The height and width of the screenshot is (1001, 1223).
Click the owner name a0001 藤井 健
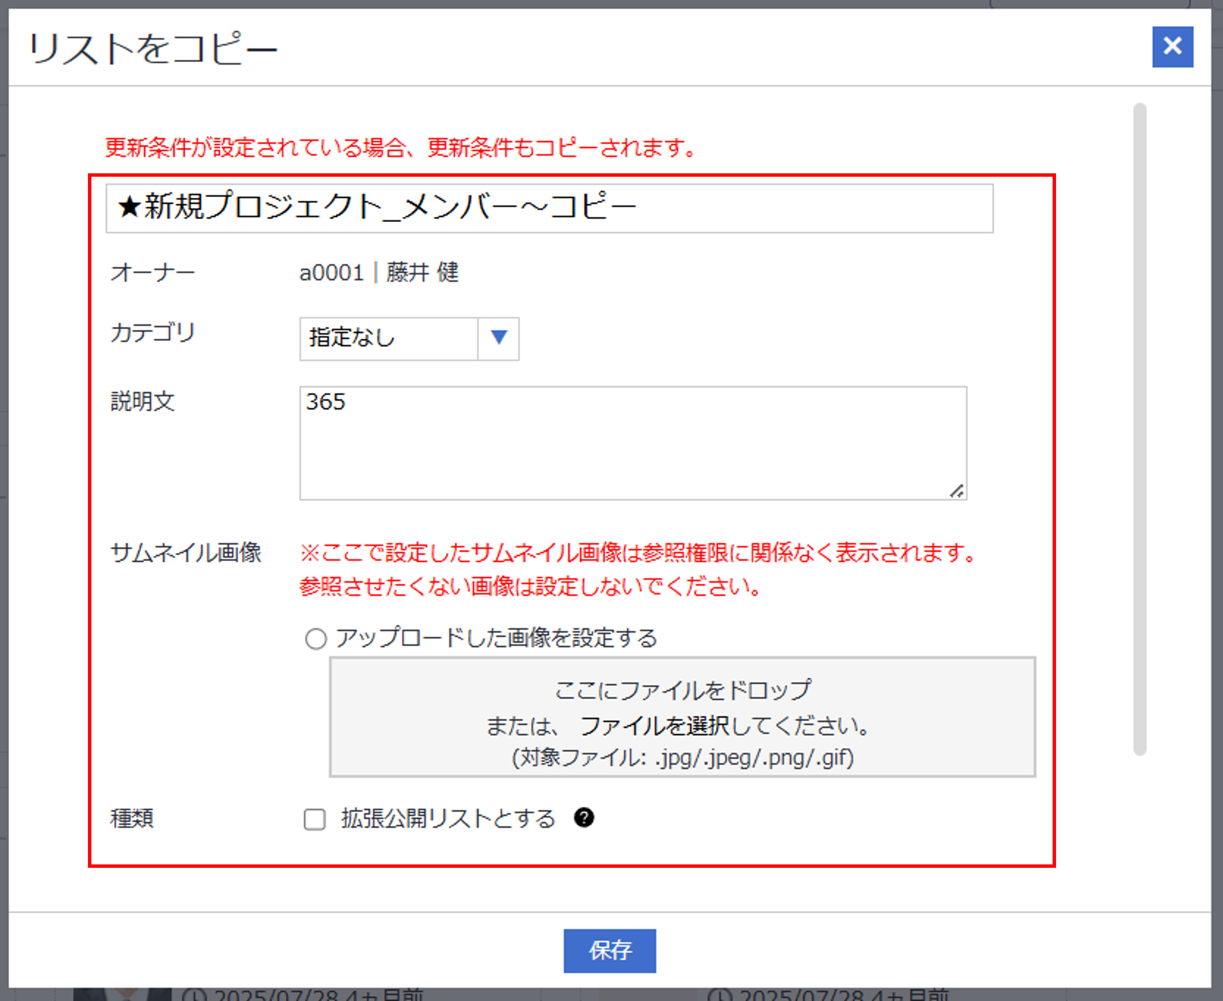[378, 272]
